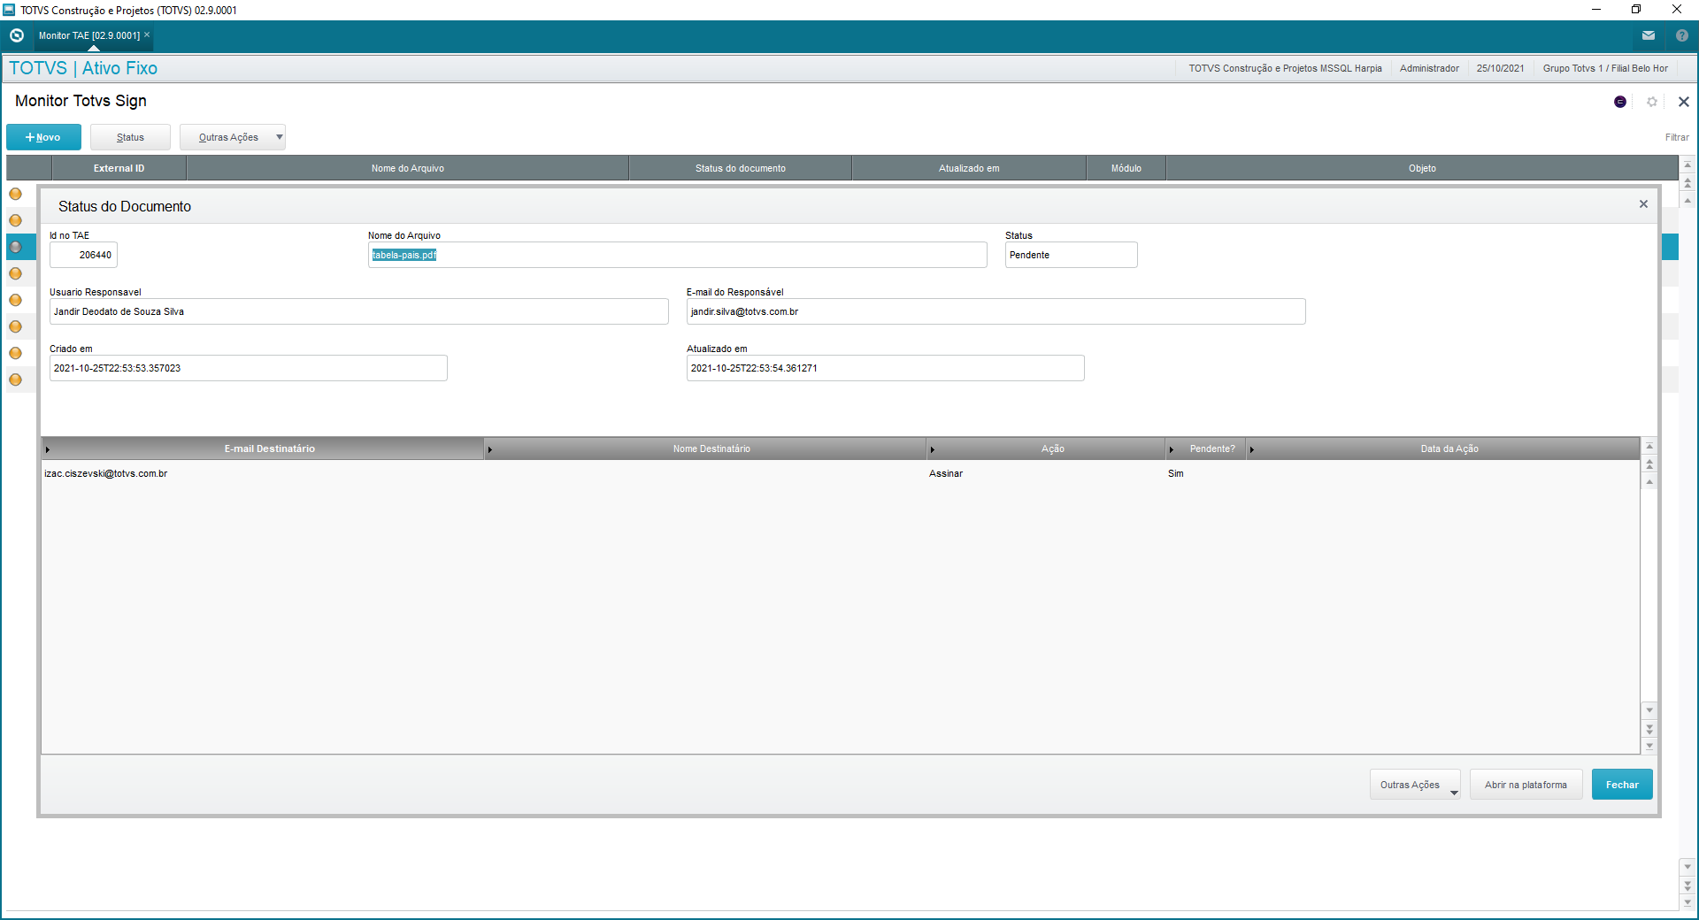Click TOTVS Construção e Projetos MSSQL Harpia label
The width and height of the screenshot is (1699, 920).
coord(1285,68)
